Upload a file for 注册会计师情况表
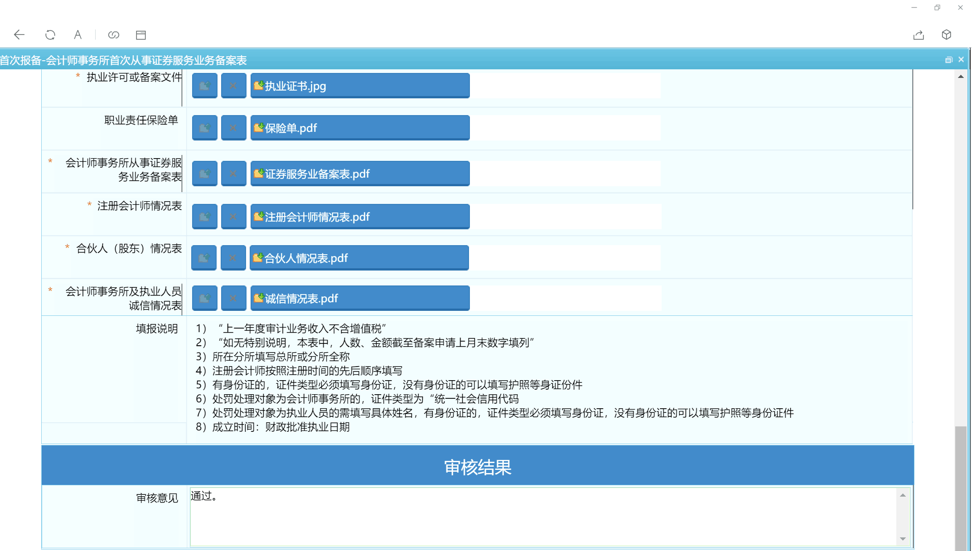 (204, 217)
